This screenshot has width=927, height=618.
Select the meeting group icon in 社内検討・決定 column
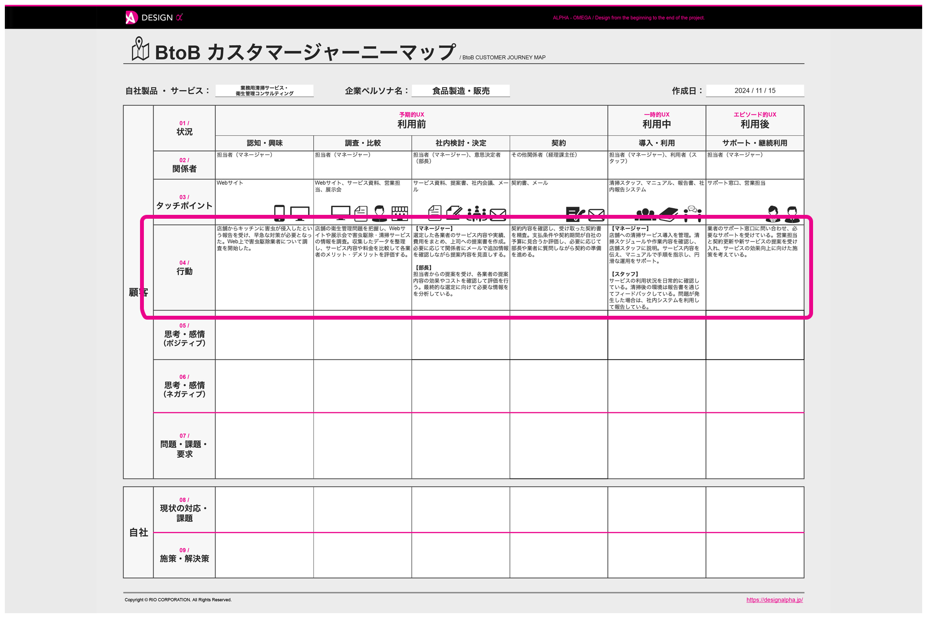(x=477, y=213)
